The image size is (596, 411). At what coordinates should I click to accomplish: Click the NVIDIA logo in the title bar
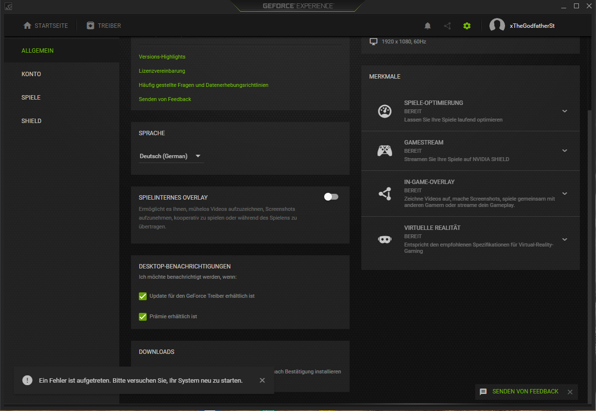point(8,6)
